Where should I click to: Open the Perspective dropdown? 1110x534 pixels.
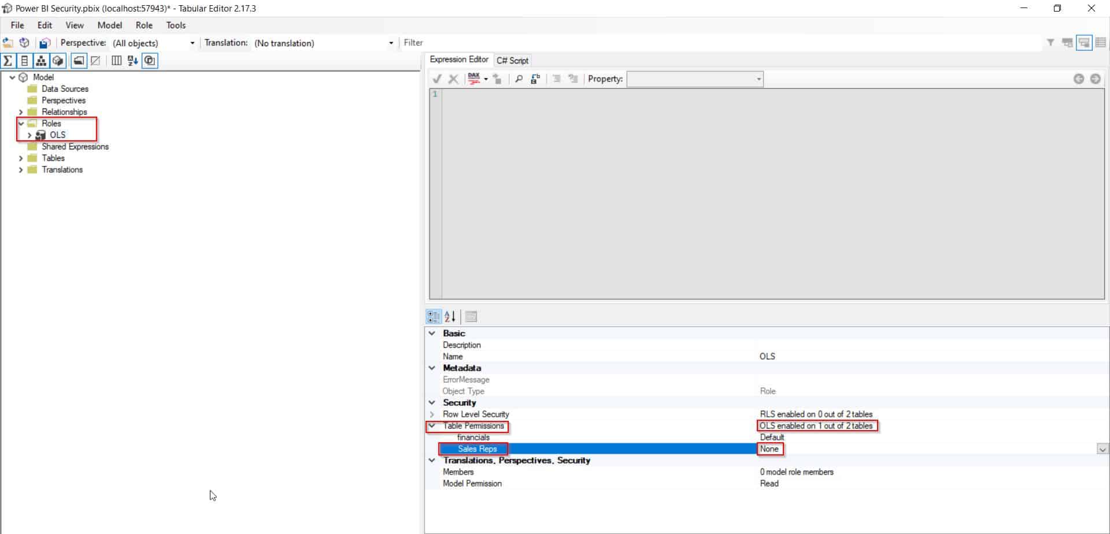point(191,43)
